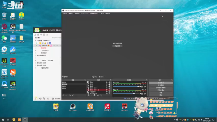
Task: Pop out the 混音器 dock using its header icon
Action: (147, 80)
